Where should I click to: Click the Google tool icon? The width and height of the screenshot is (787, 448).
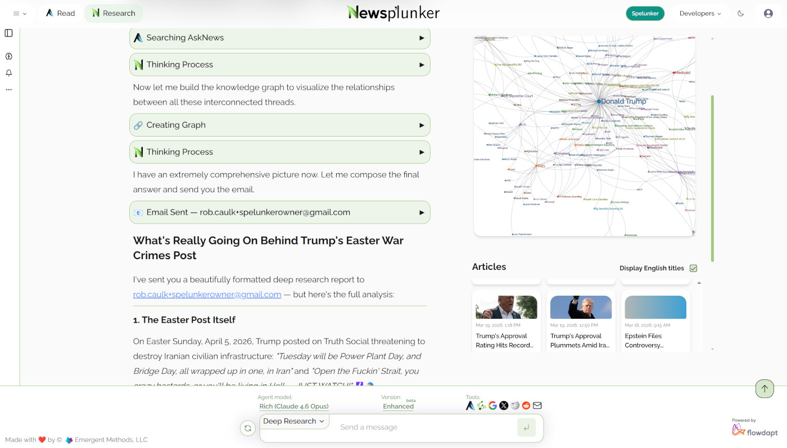(x=492, y=405)
